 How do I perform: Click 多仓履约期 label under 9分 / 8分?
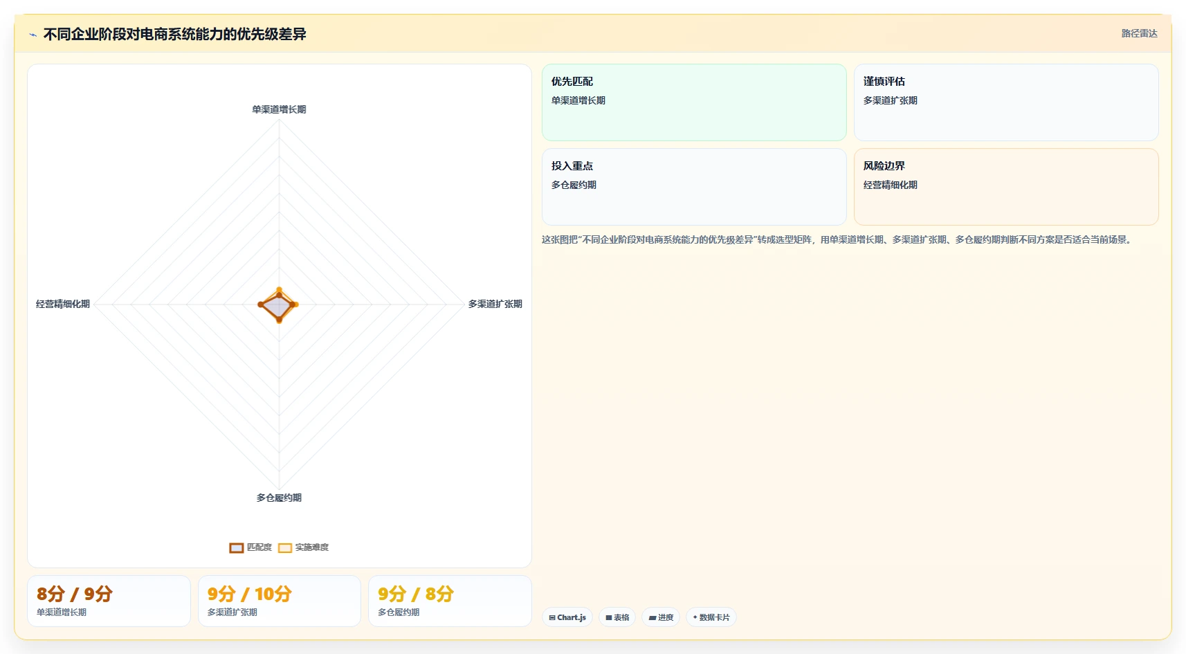pyautogui.click(x=399, y=612)
